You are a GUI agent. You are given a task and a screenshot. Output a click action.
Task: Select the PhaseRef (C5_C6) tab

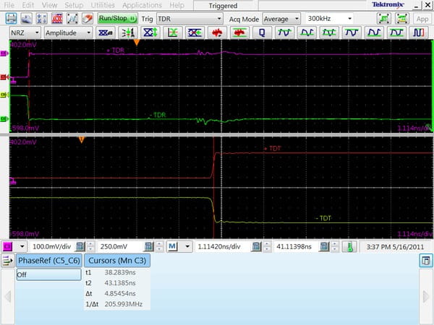point(48,260)
